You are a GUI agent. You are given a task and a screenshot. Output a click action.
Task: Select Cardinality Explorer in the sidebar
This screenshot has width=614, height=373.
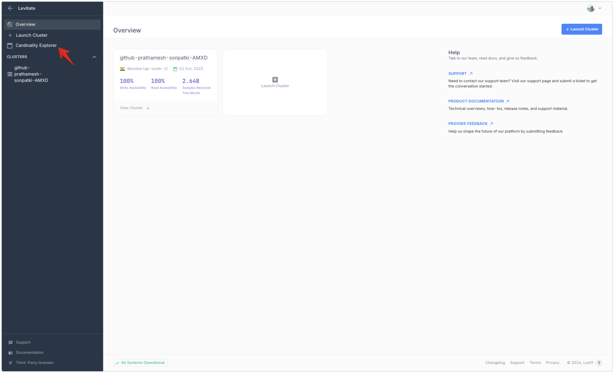[36, 45]
